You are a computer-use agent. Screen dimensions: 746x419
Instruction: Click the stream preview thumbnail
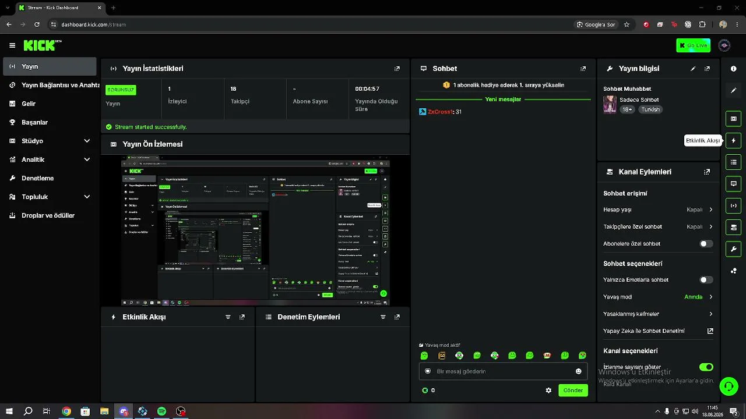[x=255, y=230]
